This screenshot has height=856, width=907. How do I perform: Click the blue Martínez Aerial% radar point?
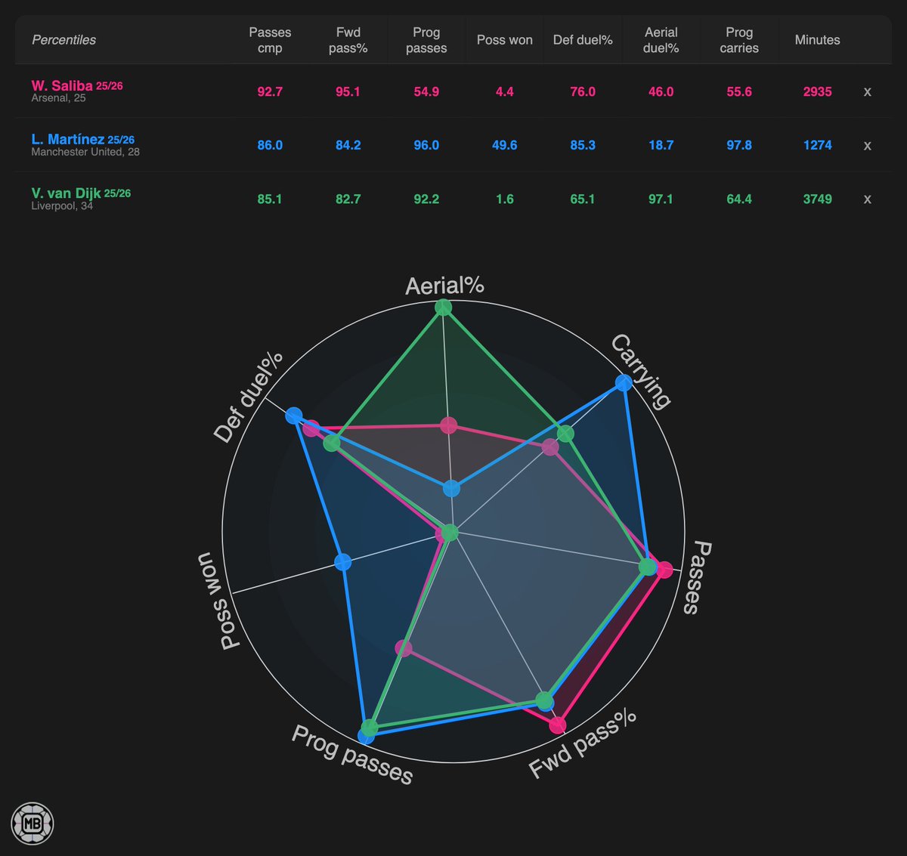[x=451, y=489]
